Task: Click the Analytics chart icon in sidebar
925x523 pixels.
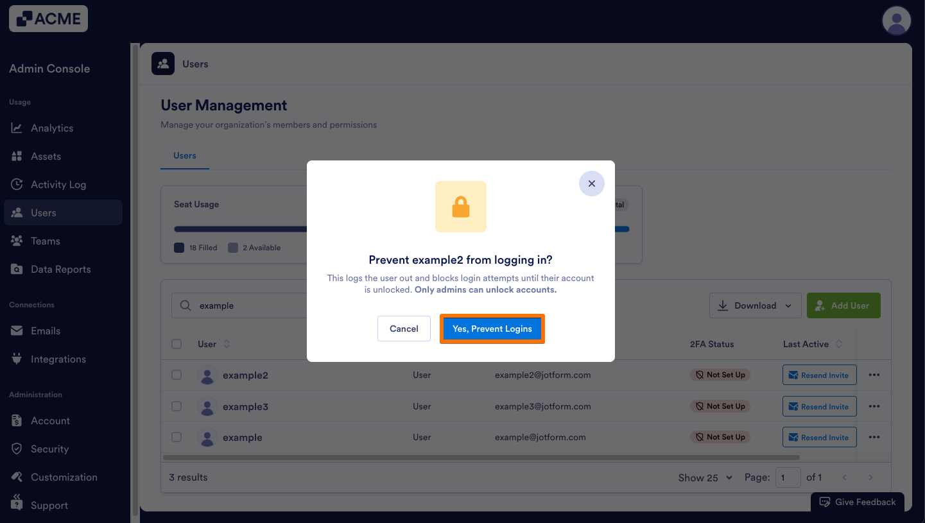Action: [x=17, y=128]
